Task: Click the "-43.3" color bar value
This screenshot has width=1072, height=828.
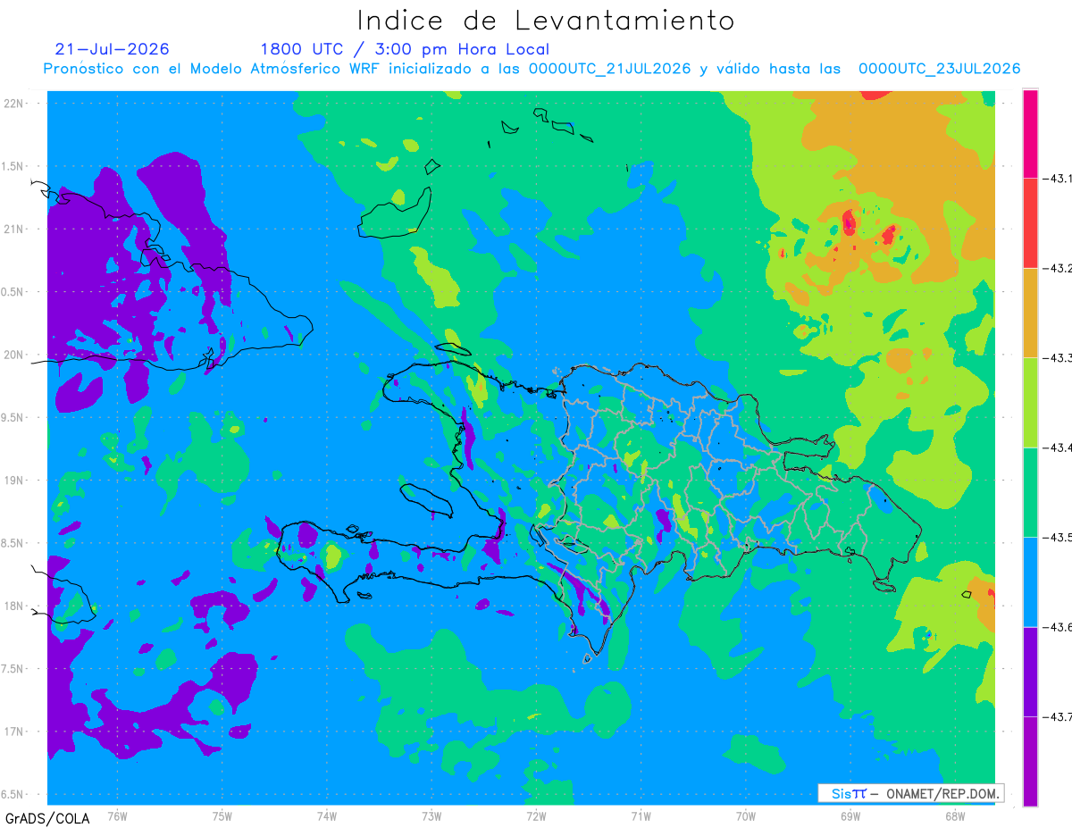Action: point(1058,358)
